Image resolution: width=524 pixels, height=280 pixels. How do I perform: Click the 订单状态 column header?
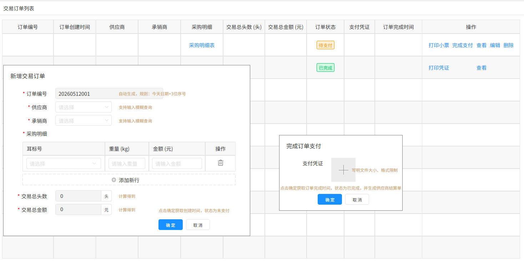click(x=326, y=27)
